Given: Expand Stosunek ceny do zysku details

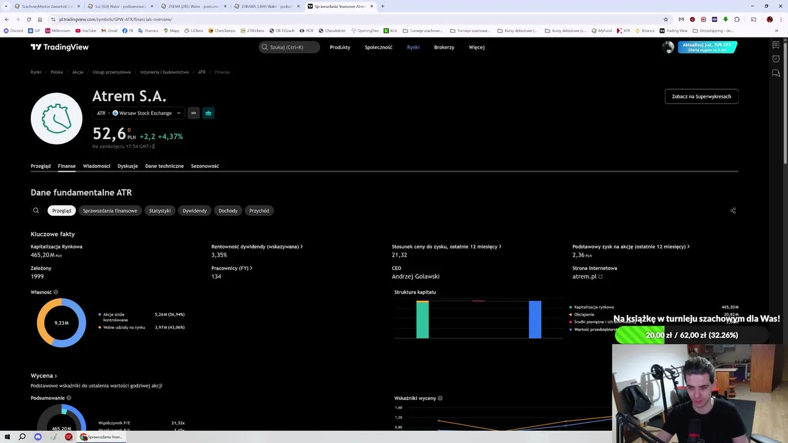Looking at the screenshot, I should 446,247.
